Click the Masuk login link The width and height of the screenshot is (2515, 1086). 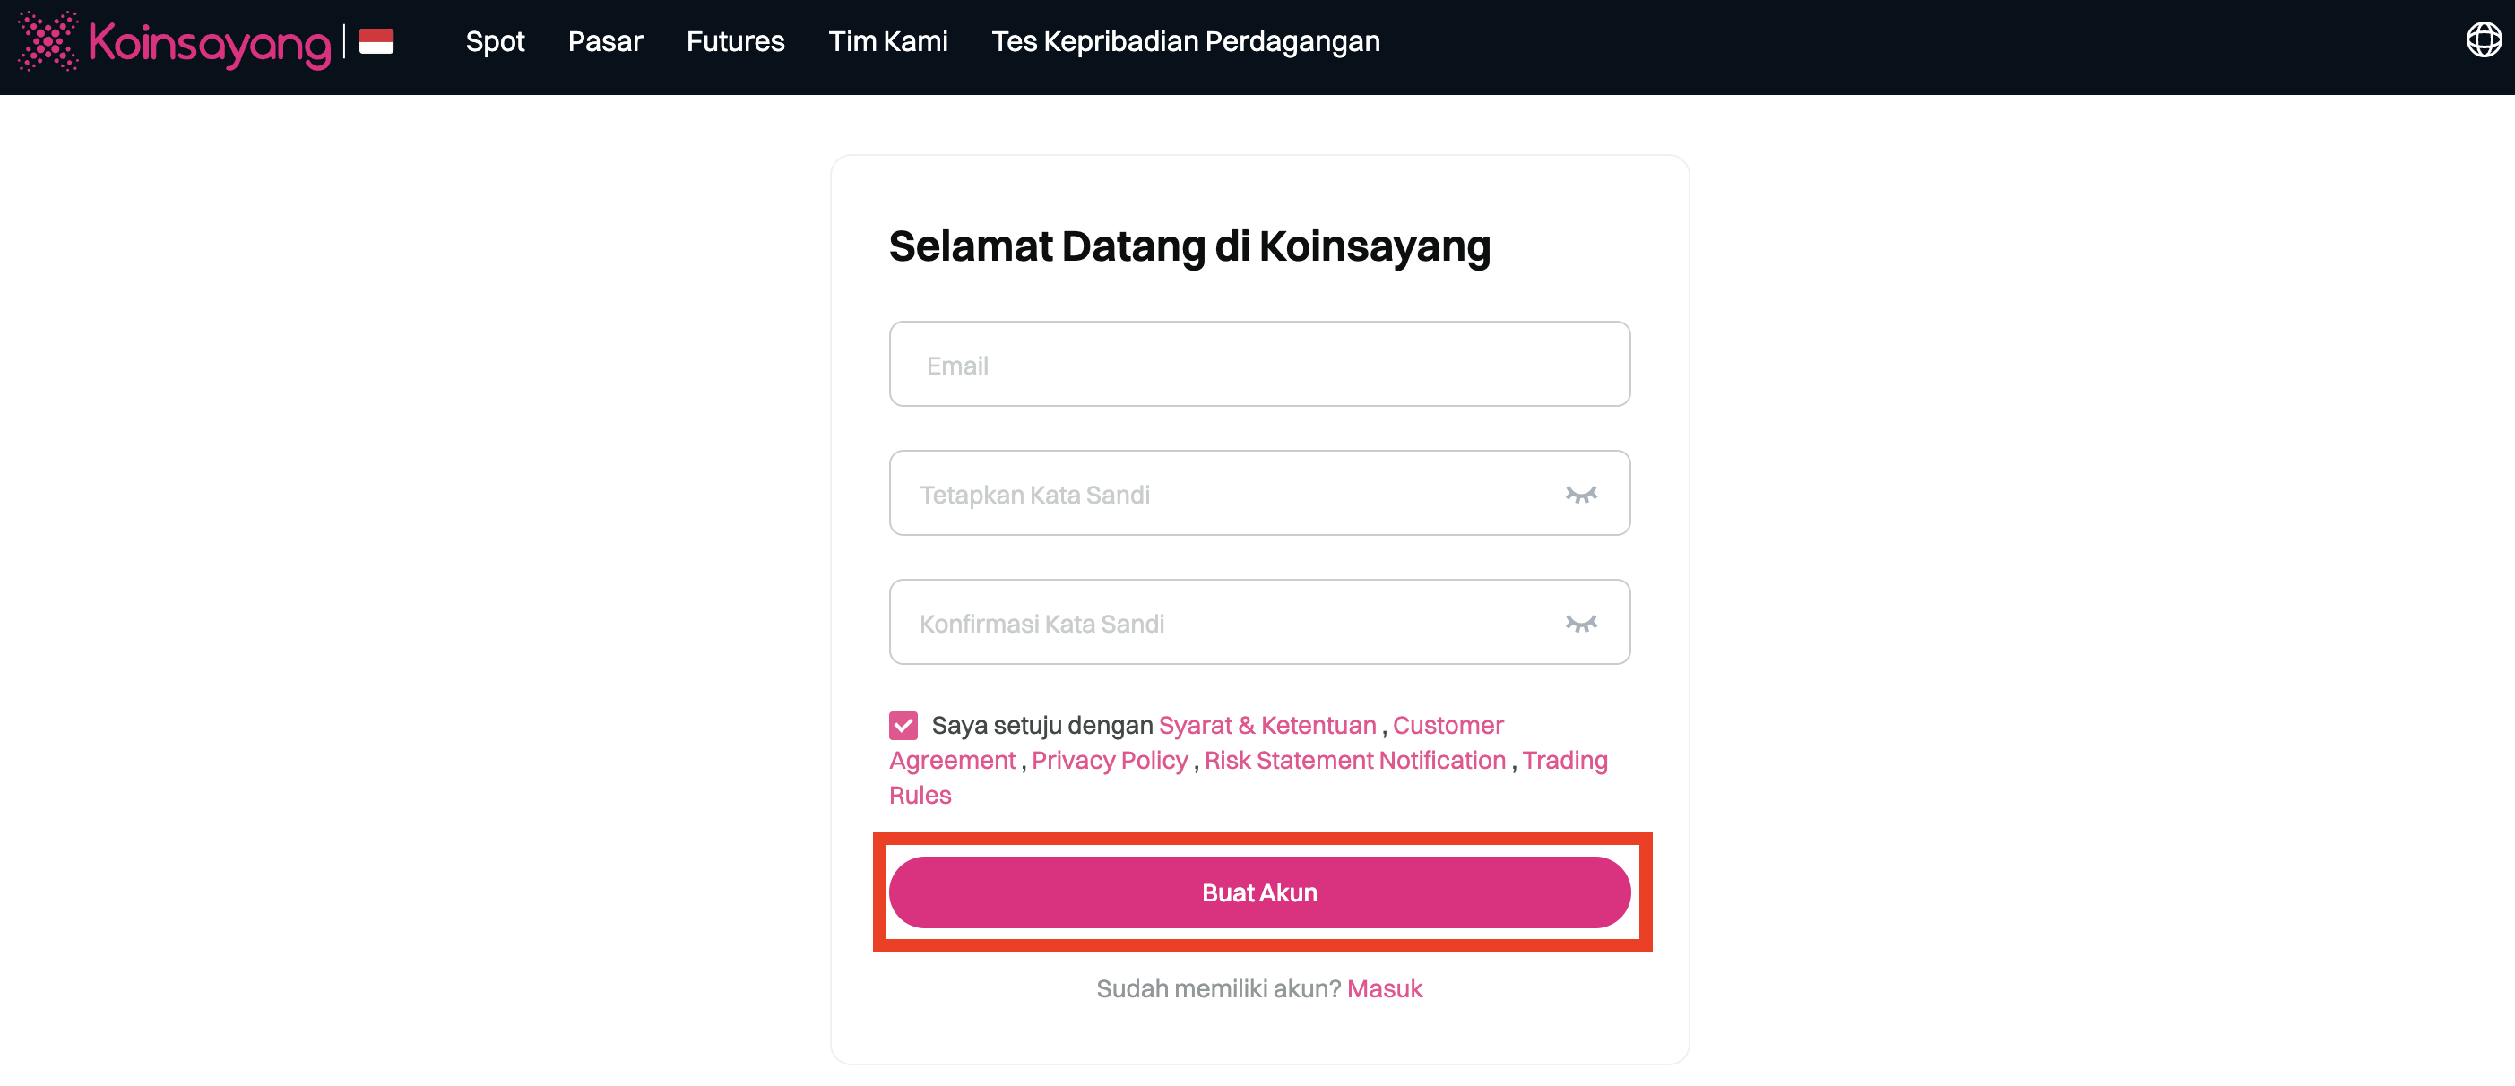1385,988
